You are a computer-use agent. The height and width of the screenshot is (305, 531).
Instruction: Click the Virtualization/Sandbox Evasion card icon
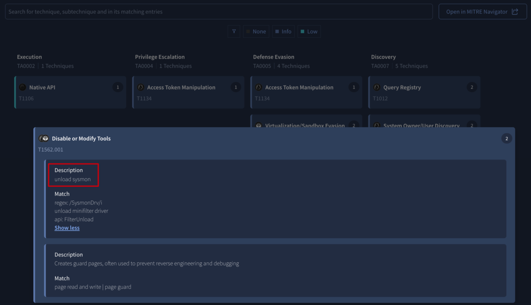[259, 125]
